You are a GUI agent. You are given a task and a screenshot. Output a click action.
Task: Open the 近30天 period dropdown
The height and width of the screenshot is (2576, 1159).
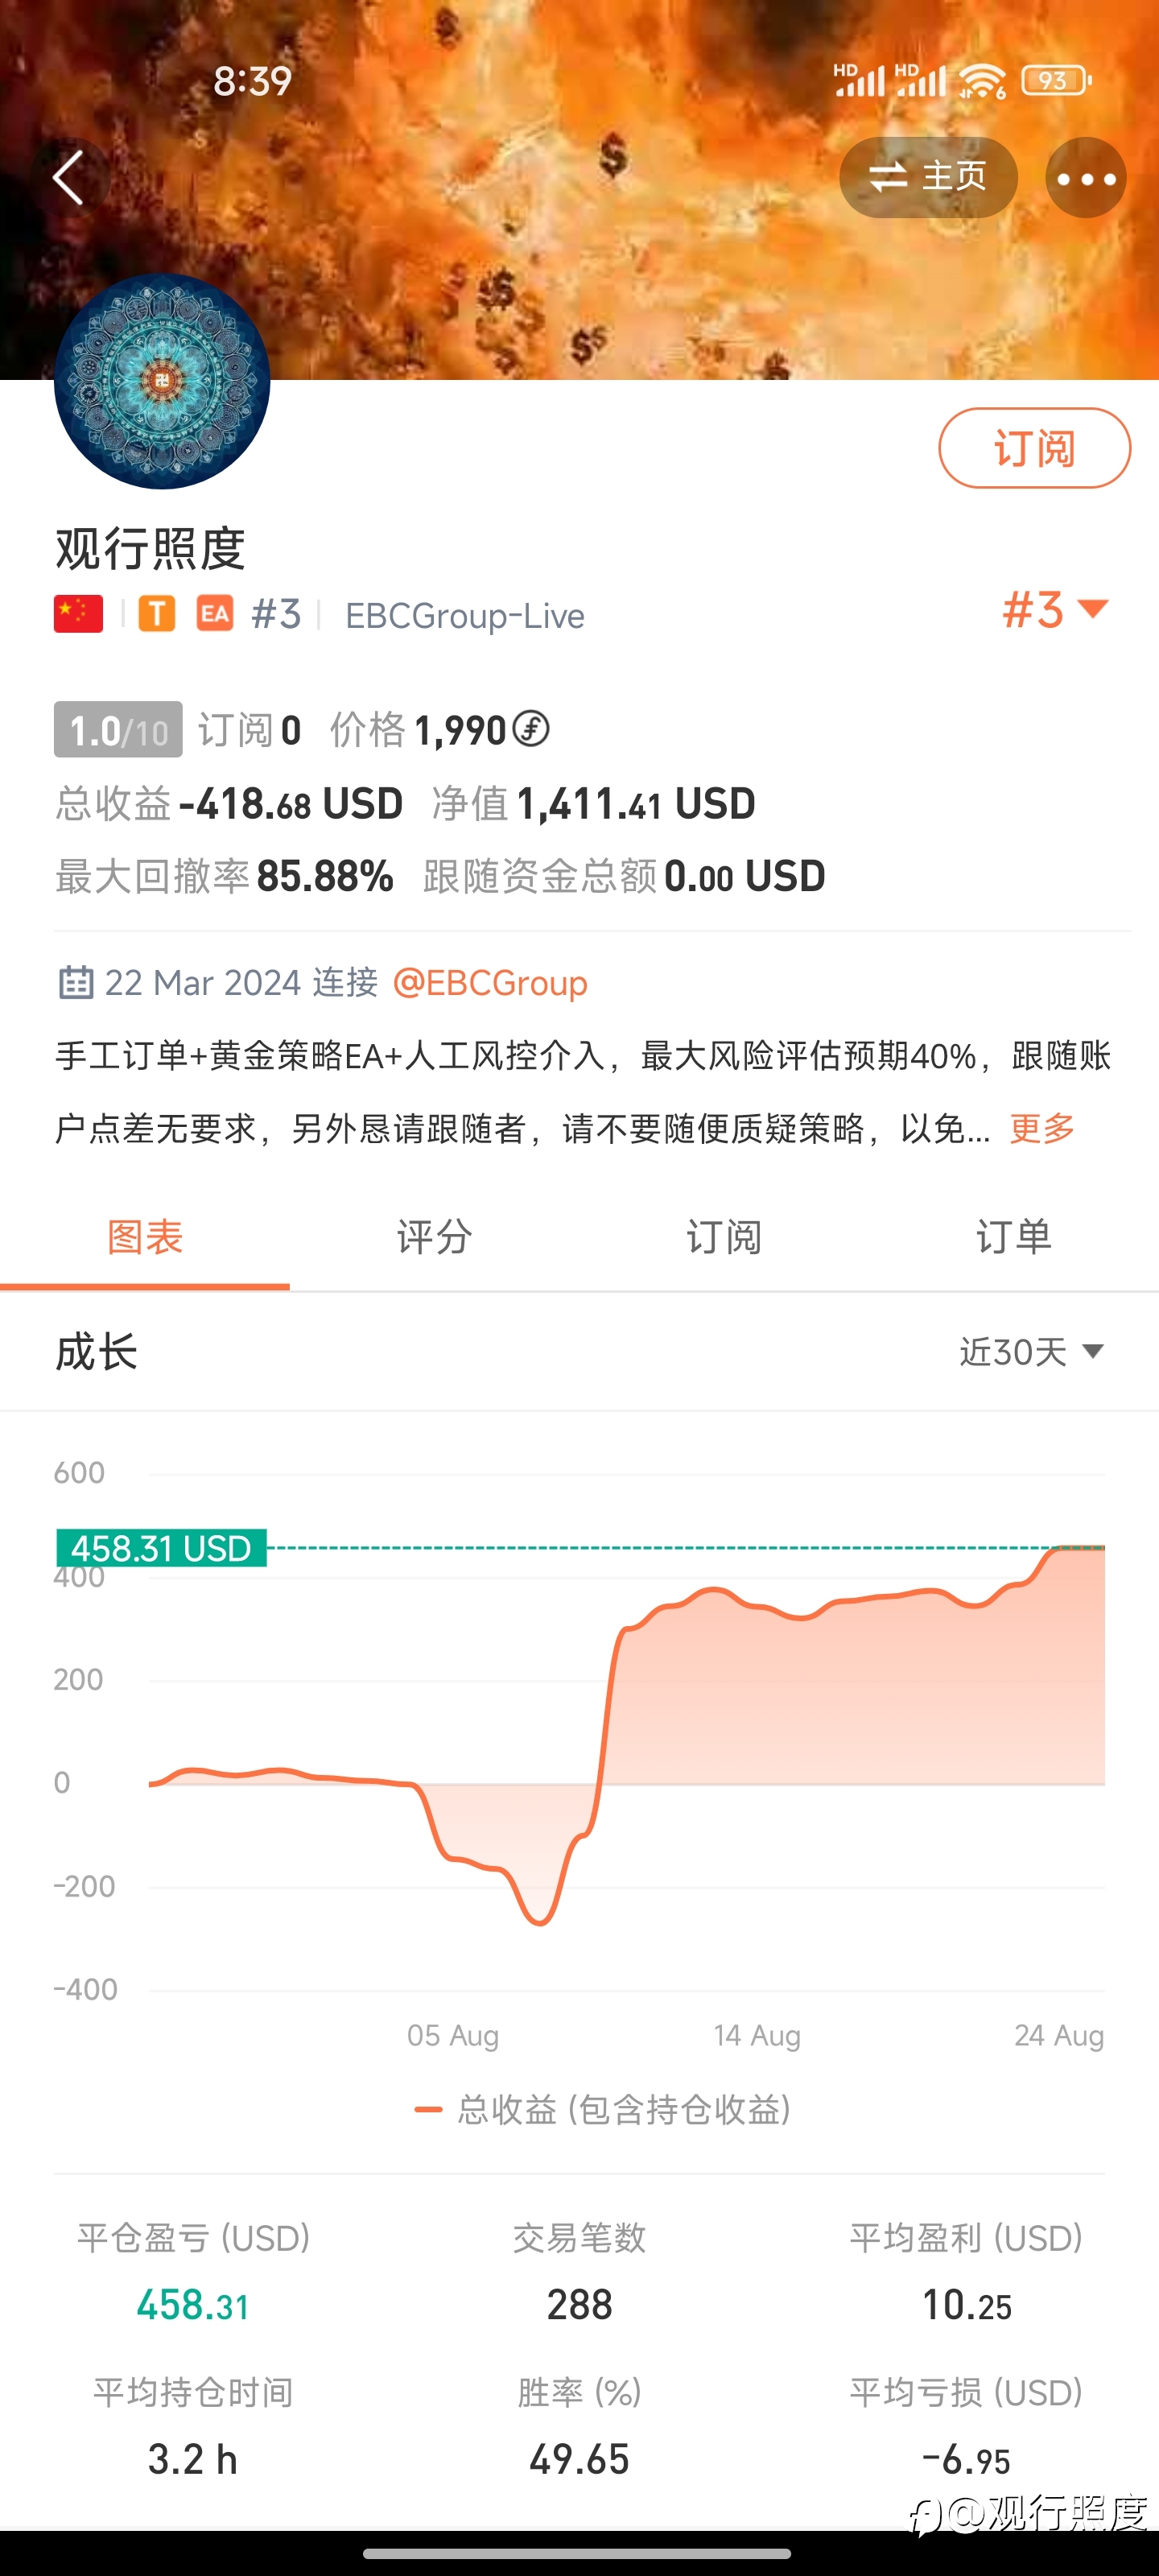pos(1032,1352)
